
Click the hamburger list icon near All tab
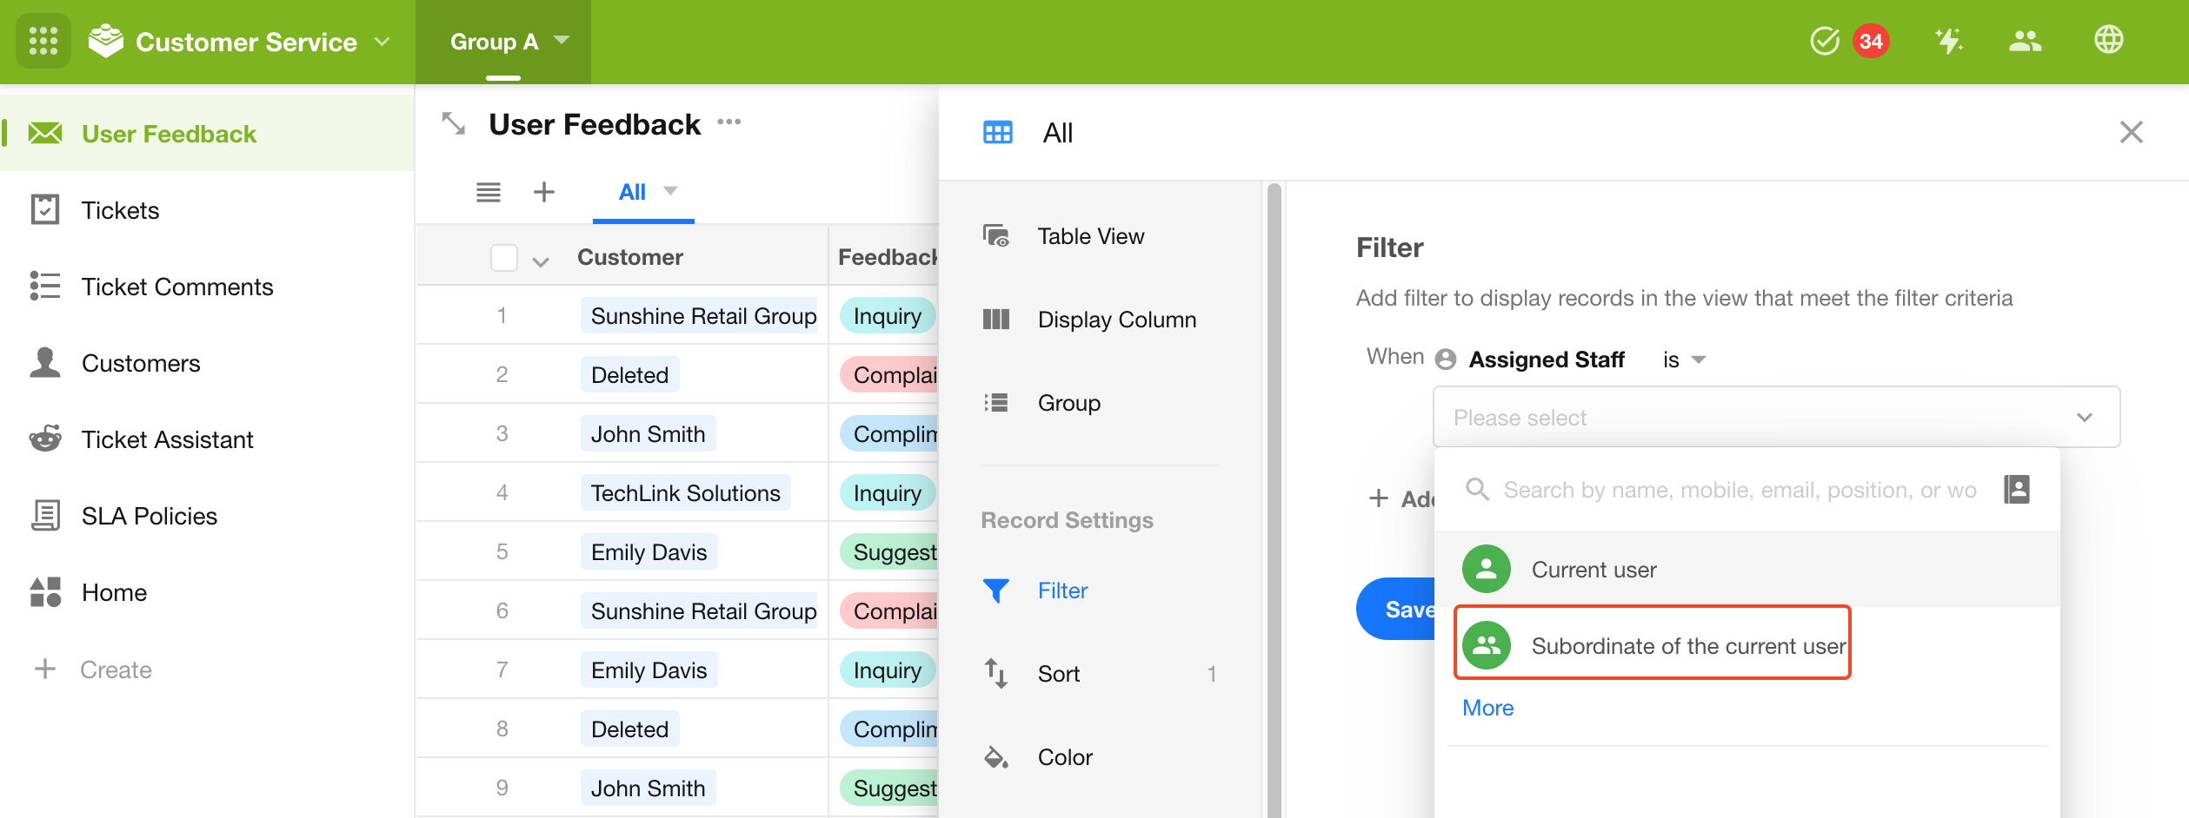[x=489, y=192]
